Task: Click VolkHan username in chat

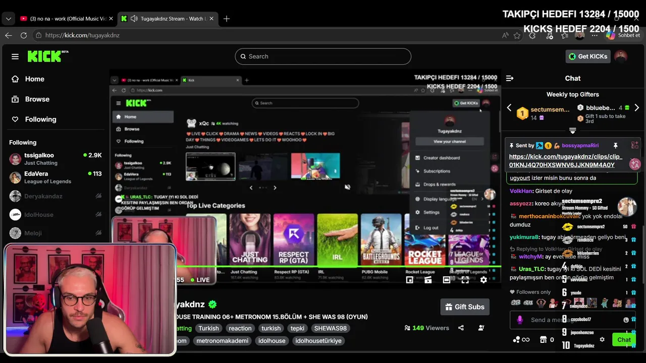Action: tap(521, 191)
